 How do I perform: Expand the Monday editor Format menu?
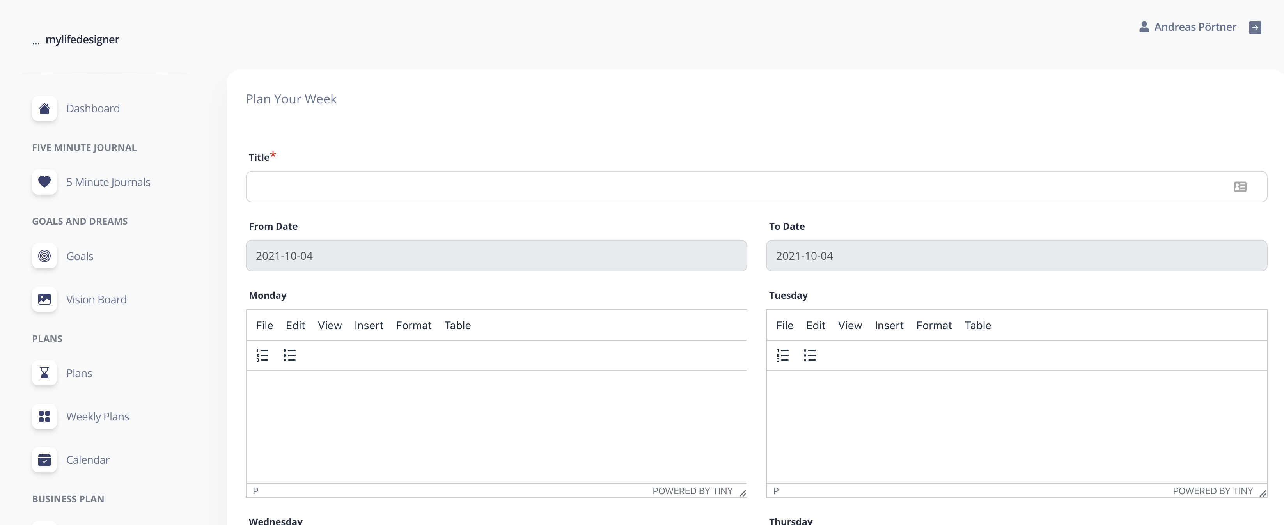413,325
